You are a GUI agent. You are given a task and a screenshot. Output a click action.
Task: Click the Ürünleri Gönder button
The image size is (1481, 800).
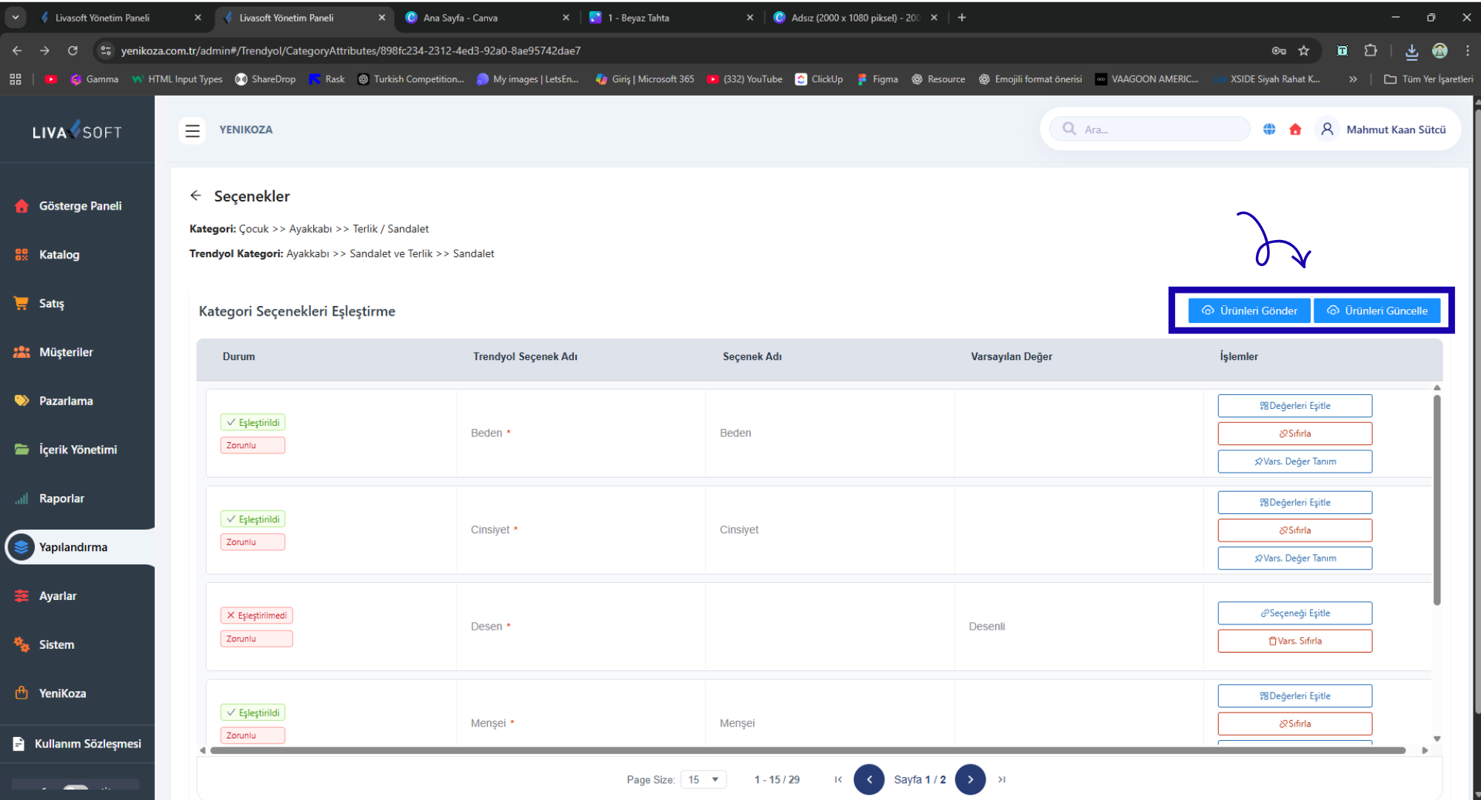coord(1249,310)
